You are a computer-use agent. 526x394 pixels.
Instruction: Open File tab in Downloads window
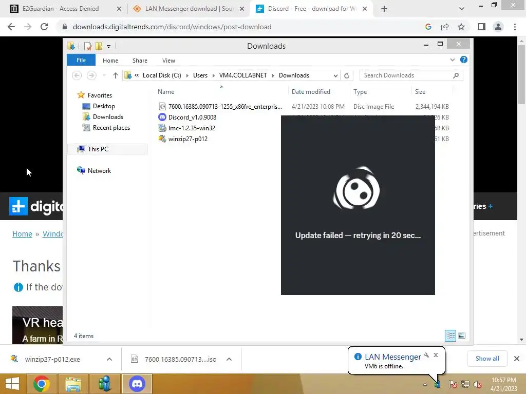click(x=81, y=60)
